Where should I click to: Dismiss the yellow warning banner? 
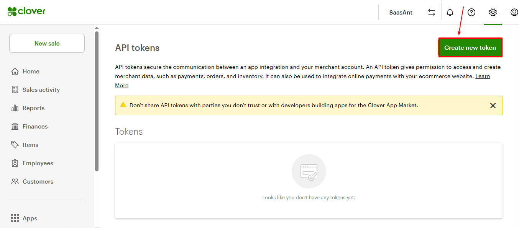point(493,106)
